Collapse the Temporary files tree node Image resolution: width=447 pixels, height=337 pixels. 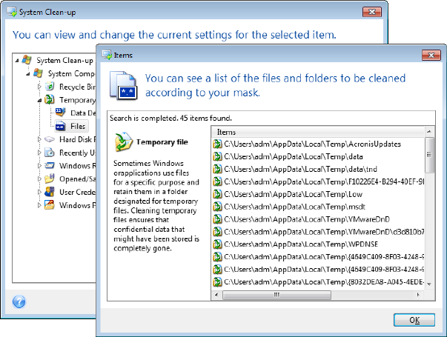click(x=39, y=100)
